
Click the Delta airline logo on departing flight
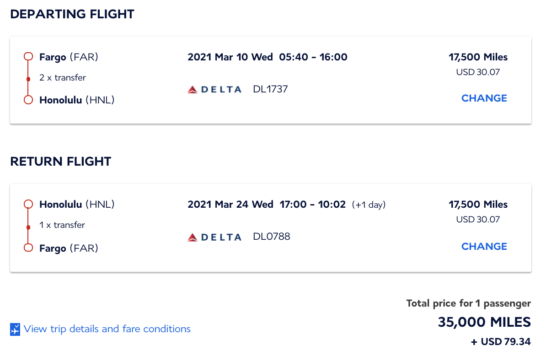point(214,89)
